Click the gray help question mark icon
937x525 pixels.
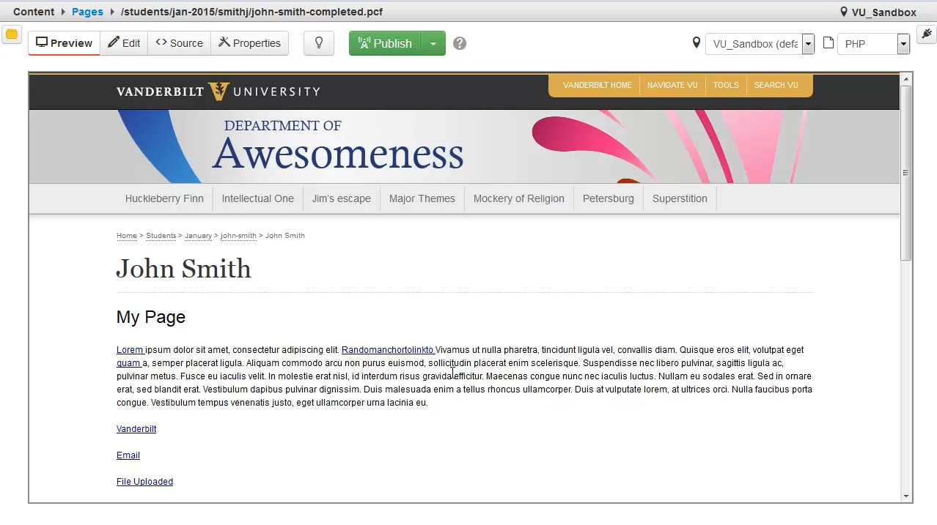(x=460, y=43)
